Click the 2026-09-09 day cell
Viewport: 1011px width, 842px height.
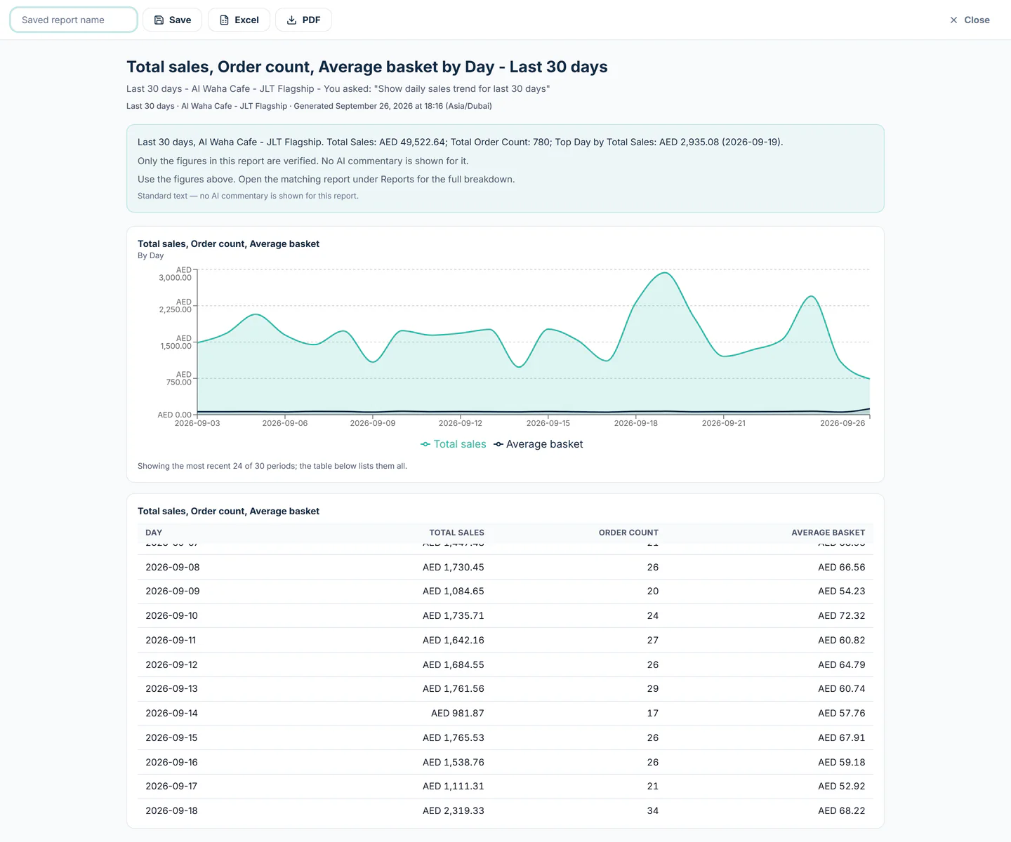pos(173,592)
